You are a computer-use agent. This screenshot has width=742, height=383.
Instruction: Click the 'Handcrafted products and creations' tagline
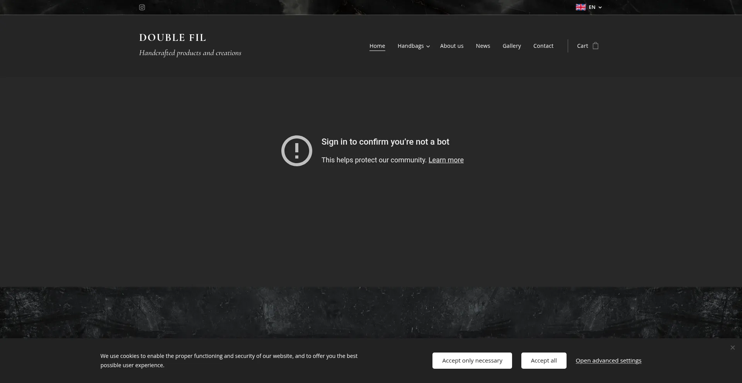[x=190, y=53]
